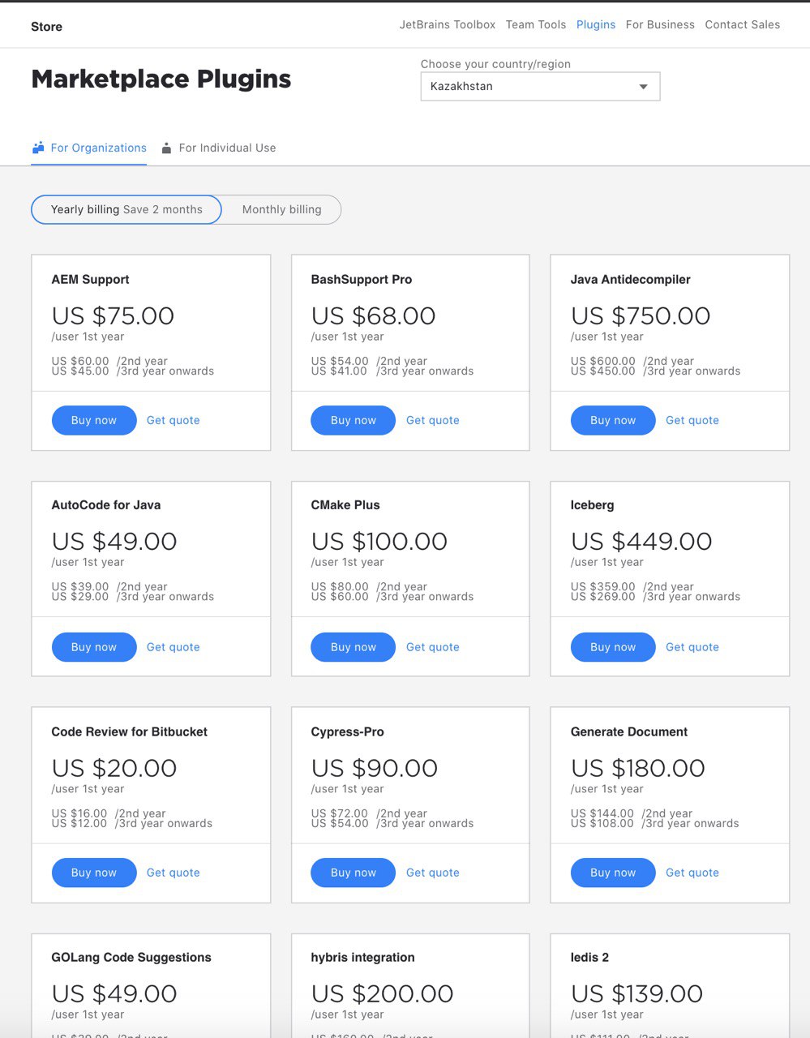Screen dimensions: 810x1038
Task: Click Buy now for Cypress-Pro
Action: coord(354,873)
